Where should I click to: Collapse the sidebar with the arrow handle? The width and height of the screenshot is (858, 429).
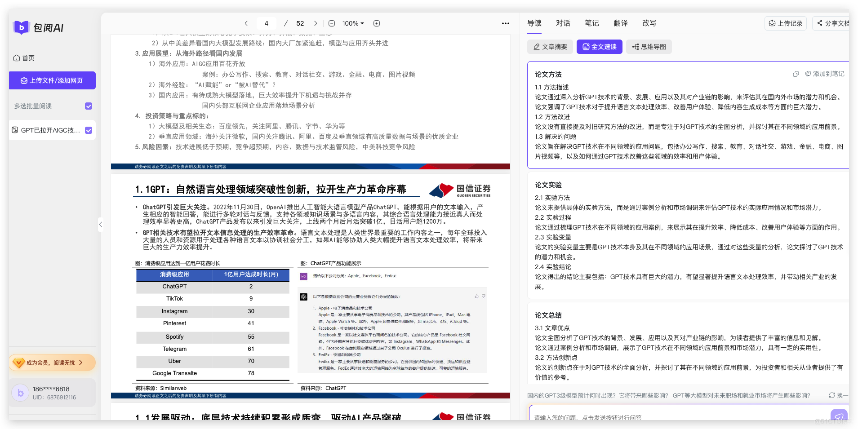(x=101, y=224)
